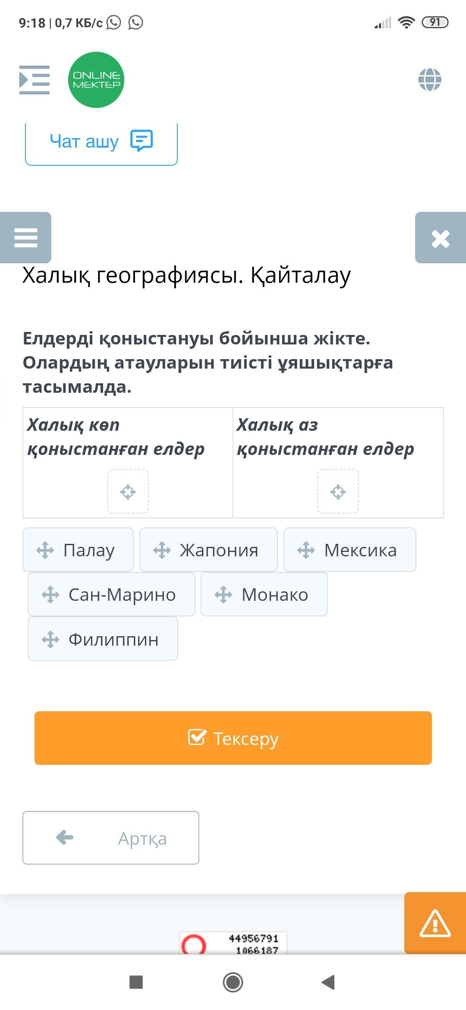Screen dimensions: 466x1010
Task: Select the Жапония country chip
Action: tap(208, 550)
